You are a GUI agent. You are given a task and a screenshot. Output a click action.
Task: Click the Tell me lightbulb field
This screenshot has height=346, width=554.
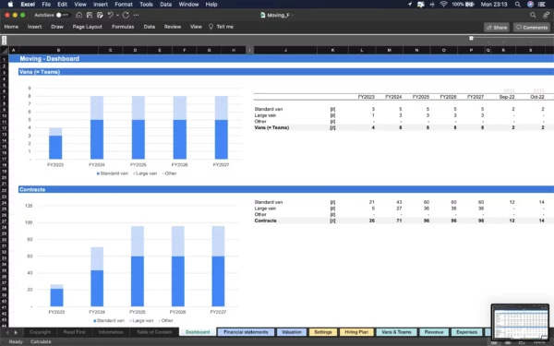coord(222,27)
